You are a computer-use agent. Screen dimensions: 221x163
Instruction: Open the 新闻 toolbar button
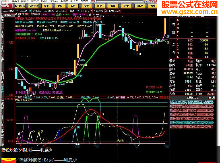point(113,6)
